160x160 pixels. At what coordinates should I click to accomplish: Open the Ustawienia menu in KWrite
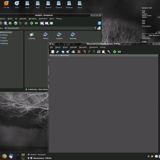pyautogui.click(x=94, y=47)
